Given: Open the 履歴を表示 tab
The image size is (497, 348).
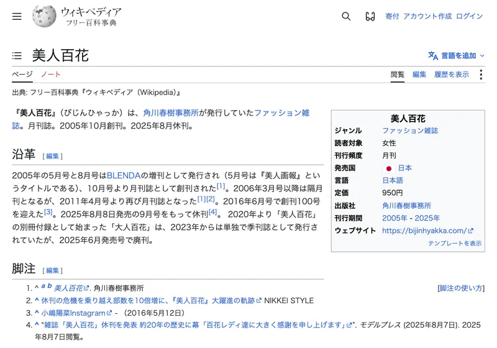Looking at the screenshot, I should (452, 75).
